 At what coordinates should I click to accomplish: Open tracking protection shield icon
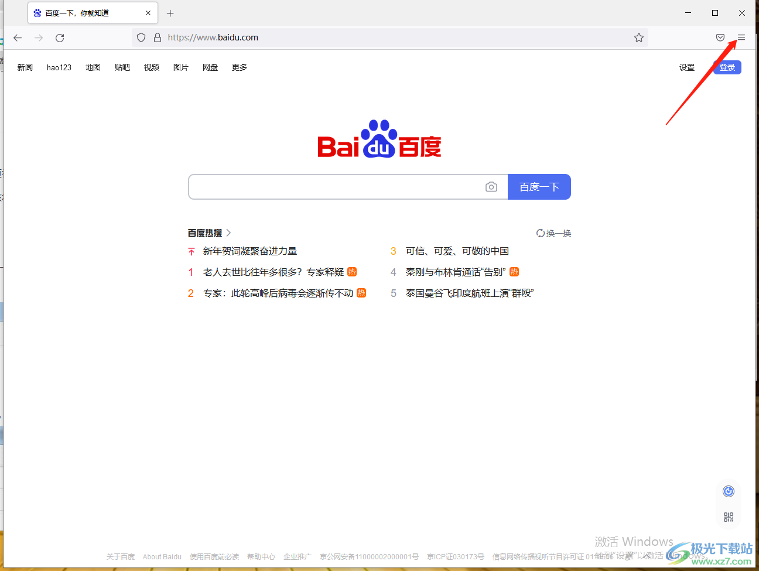[x=141, y=37]
